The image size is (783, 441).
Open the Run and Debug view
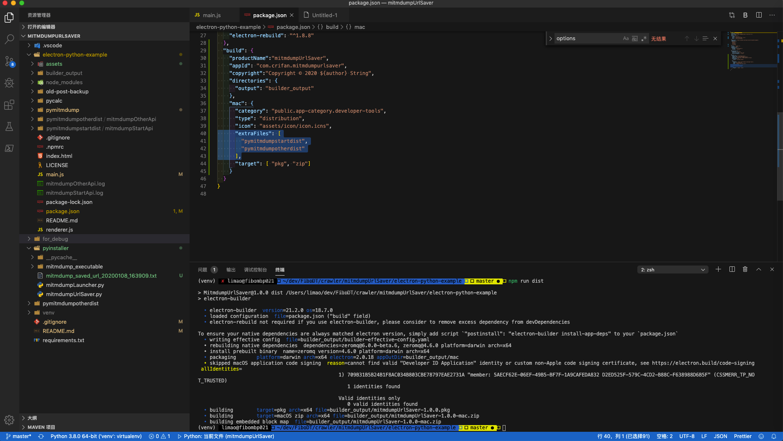[x=9, y=83]
